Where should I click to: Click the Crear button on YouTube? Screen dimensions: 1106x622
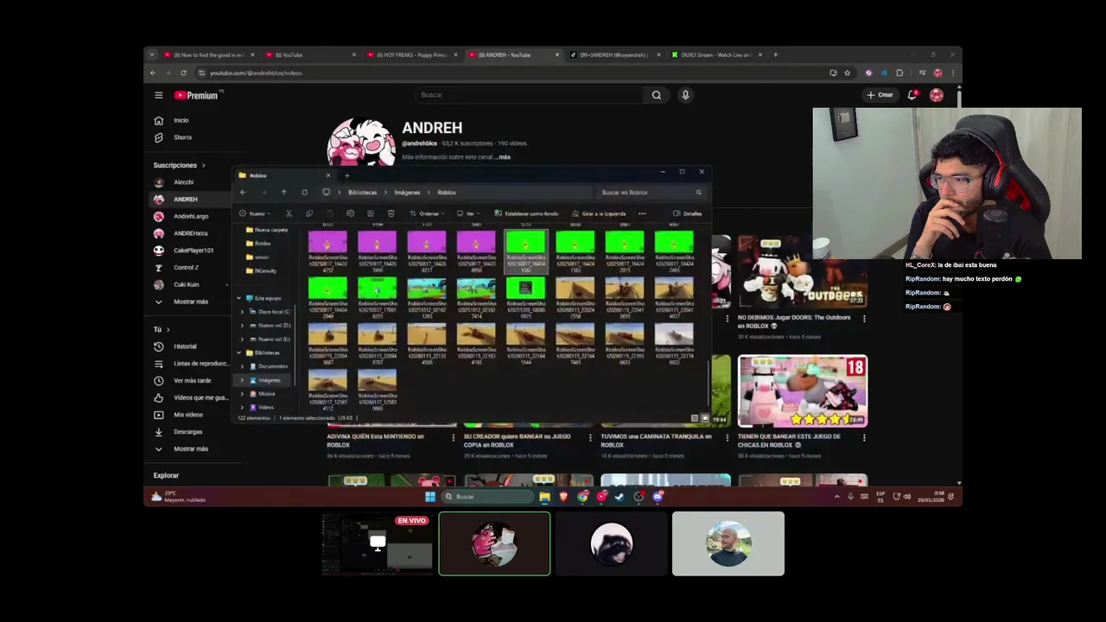click(880, 95)
